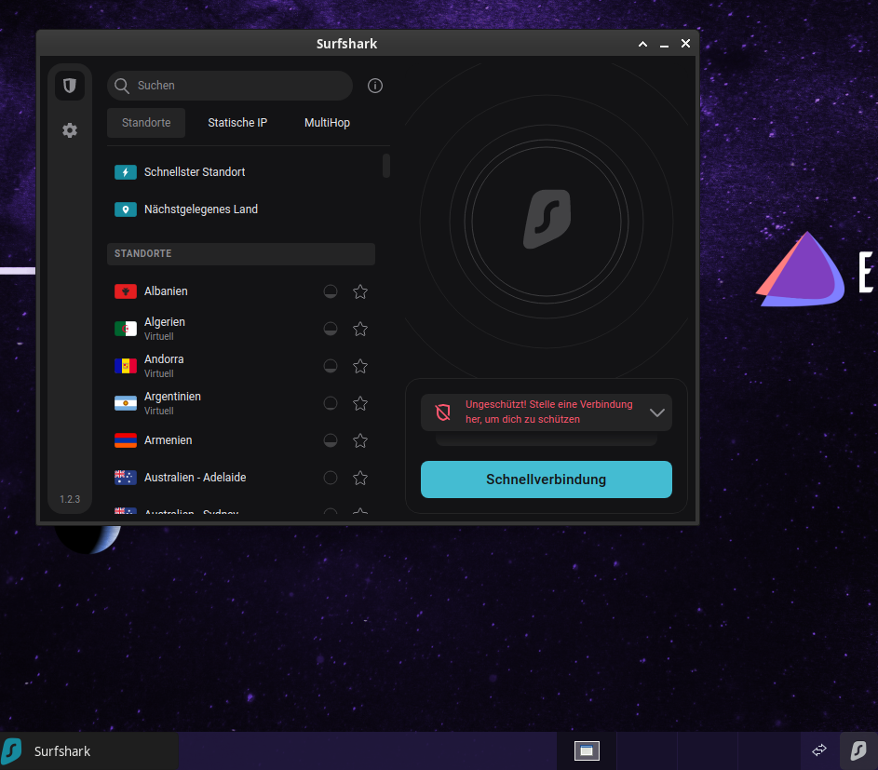Roll up window using title bar arrow

(642, 44)
